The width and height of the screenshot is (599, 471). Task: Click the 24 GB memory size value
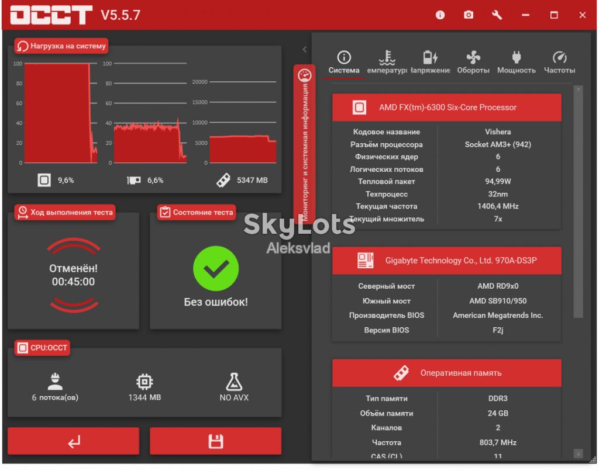[x=498, y=413]
